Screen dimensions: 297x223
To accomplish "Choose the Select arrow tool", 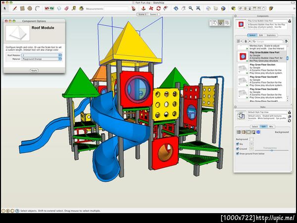I will coord(5,8).
